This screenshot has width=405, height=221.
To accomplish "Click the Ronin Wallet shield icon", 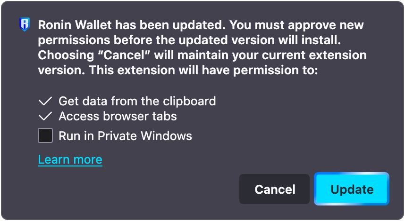I will coord(25,24).
